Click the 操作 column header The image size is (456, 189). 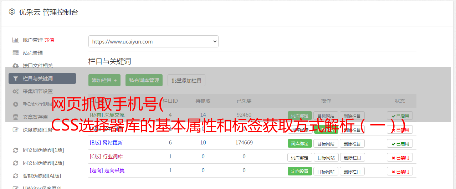tap(326, 101)
